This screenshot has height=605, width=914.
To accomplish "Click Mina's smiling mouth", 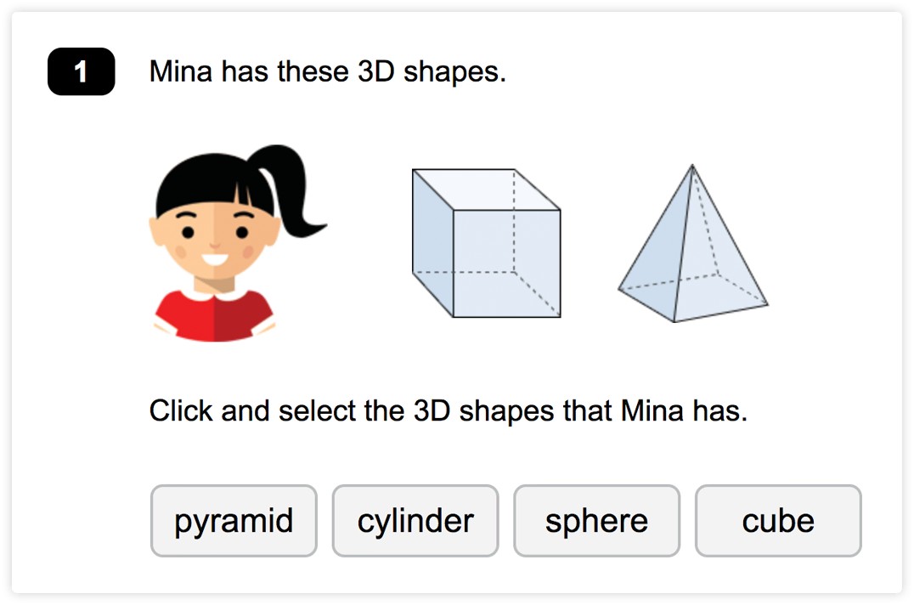I will coord(215,258).
